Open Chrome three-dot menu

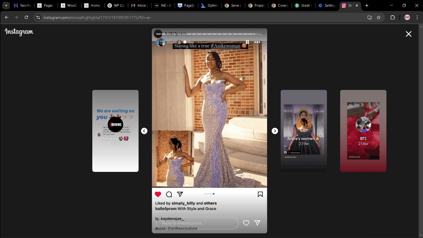click(417, 17)
